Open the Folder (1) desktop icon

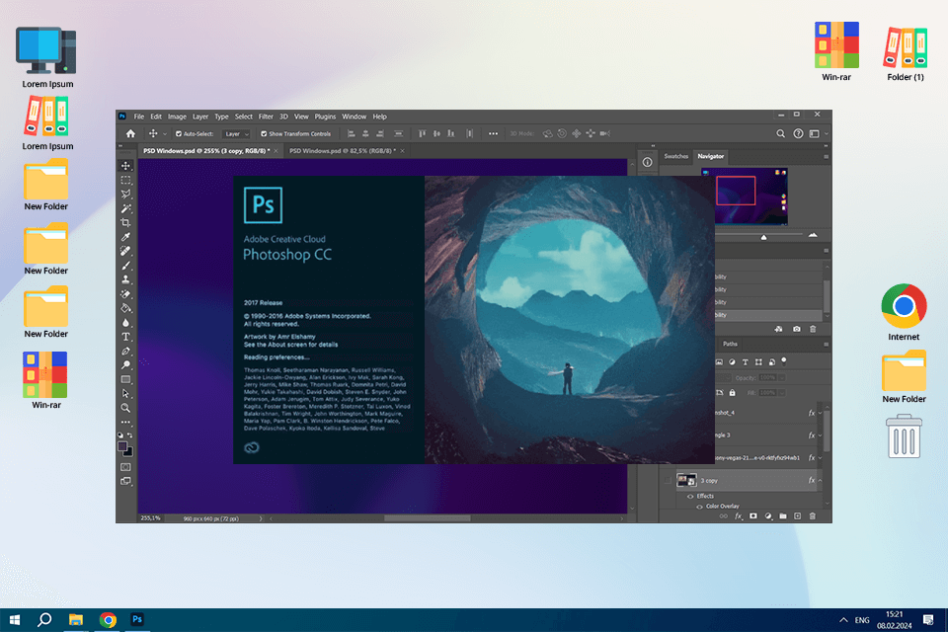[x=906, y=52]
